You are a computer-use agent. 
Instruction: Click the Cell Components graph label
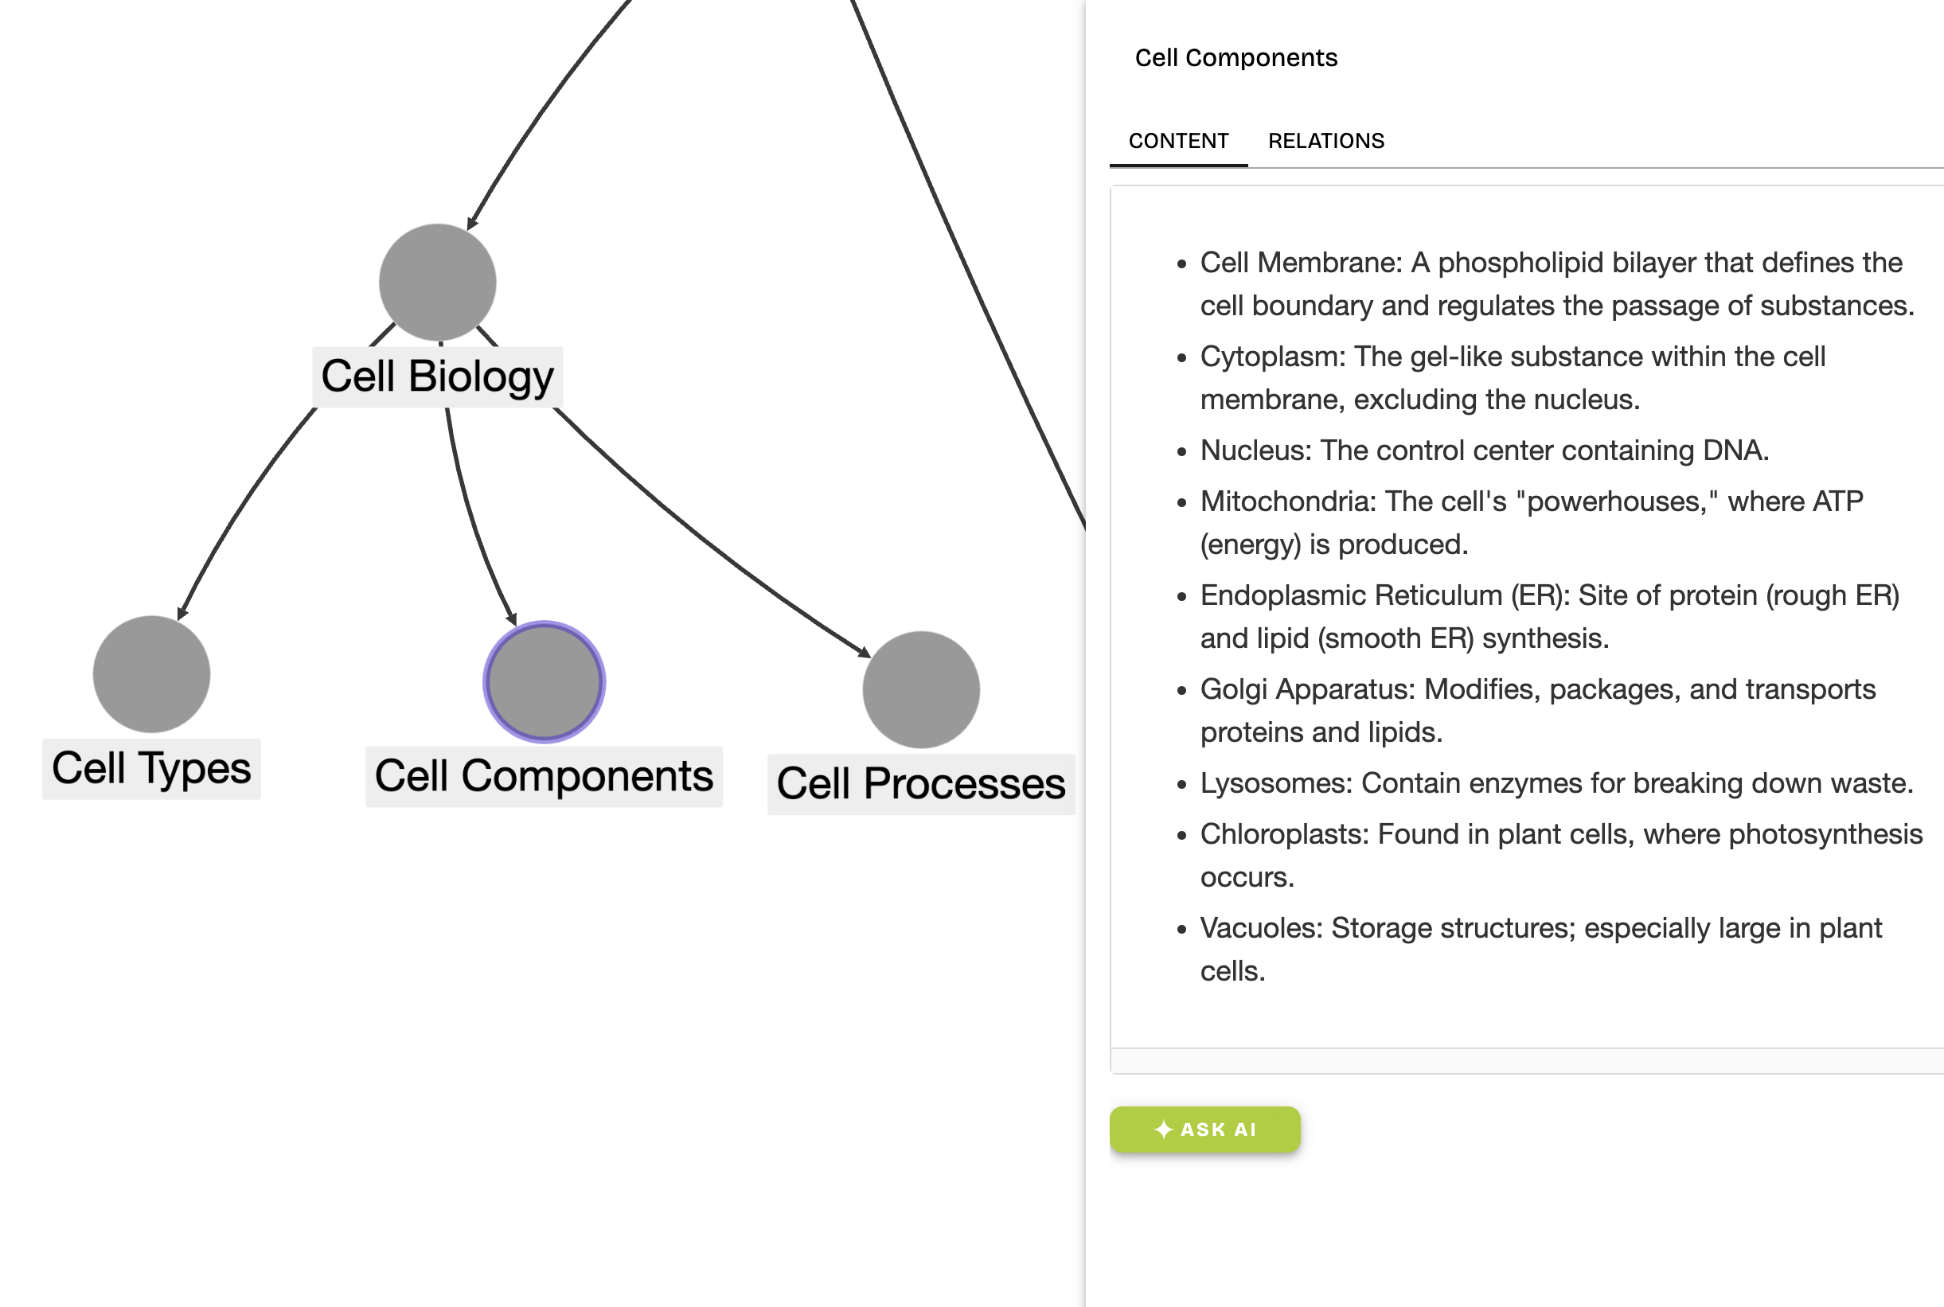click(545, 776)
